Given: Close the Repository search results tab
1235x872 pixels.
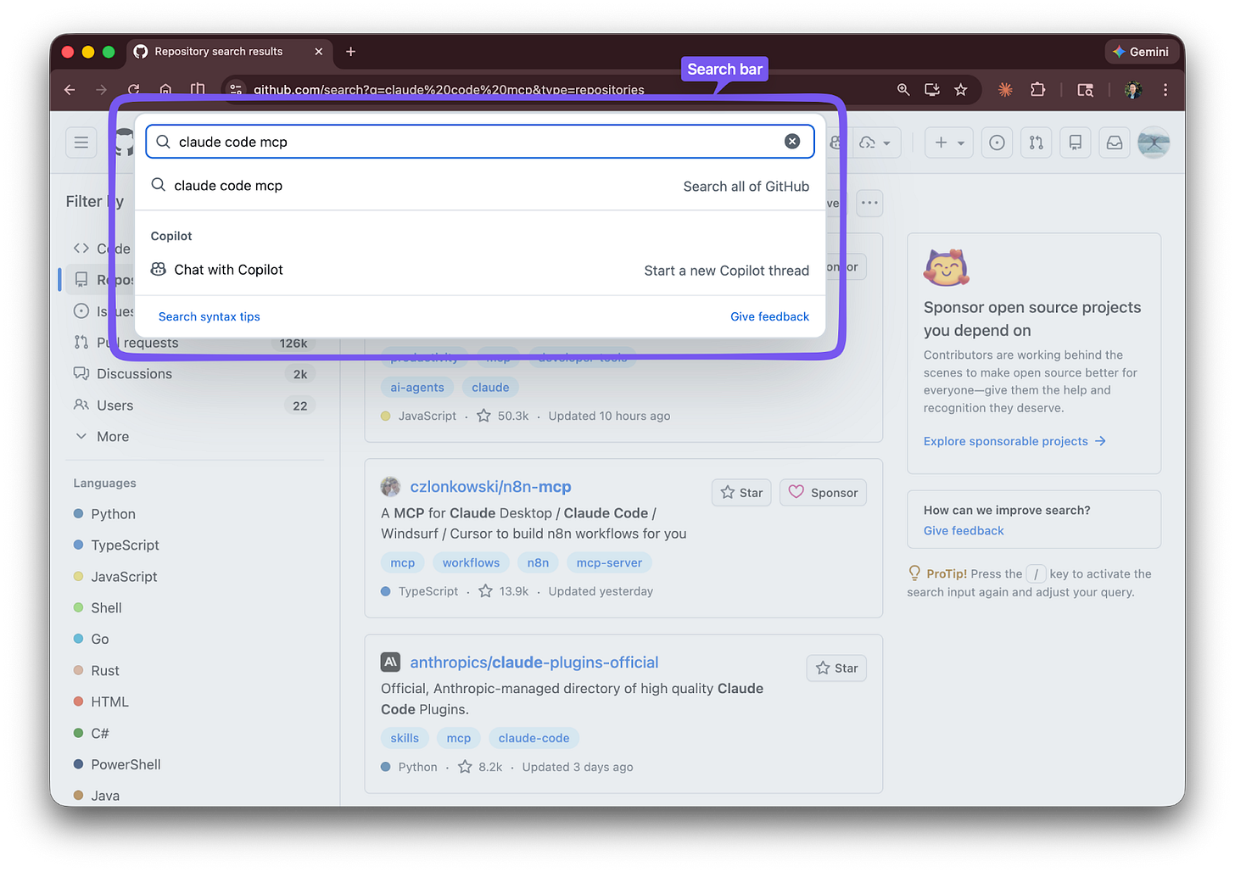Looking at the screenshot, I should pos(319,52).
